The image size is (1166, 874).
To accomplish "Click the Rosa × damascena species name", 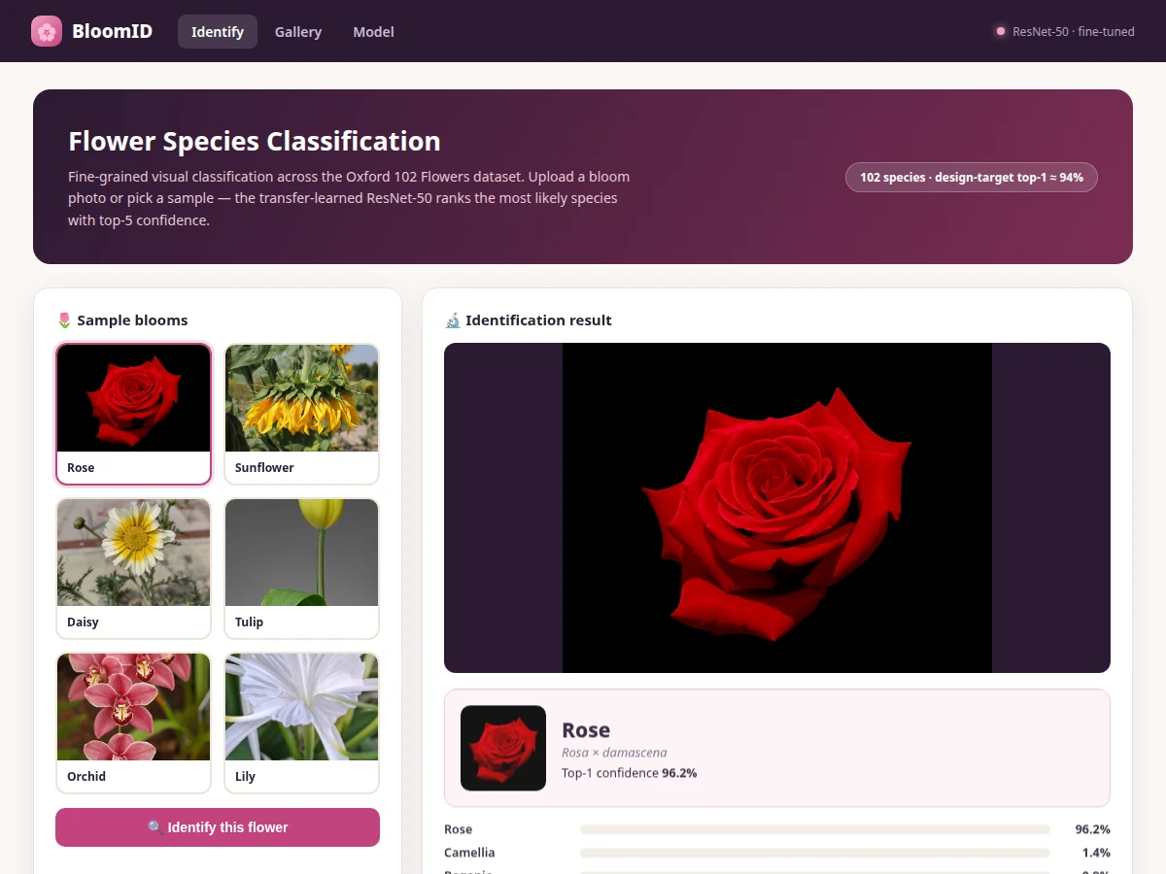I will click(614, 753).
